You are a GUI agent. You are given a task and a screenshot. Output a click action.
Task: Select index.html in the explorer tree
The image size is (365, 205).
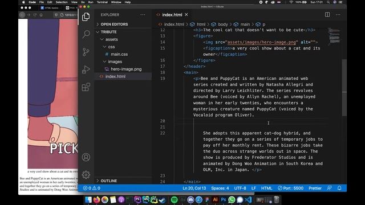[x=123, y=76]
